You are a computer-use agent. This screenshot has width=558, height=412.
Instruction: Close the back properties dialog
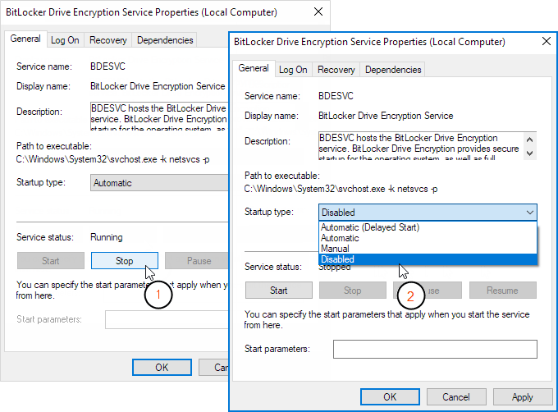tap(318, 11)
